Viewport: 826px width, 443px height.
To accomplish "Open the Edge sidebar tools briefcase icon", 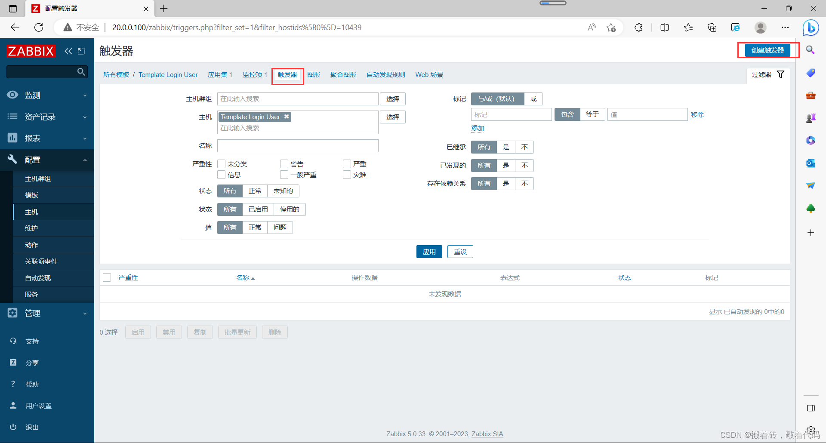I will 811,95.
